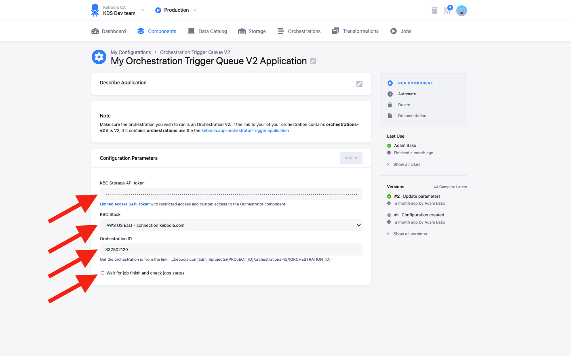The height and width of the screenshot is (356, 571).
Task: Click the Automate clock icon
Action: click(390, 94)
